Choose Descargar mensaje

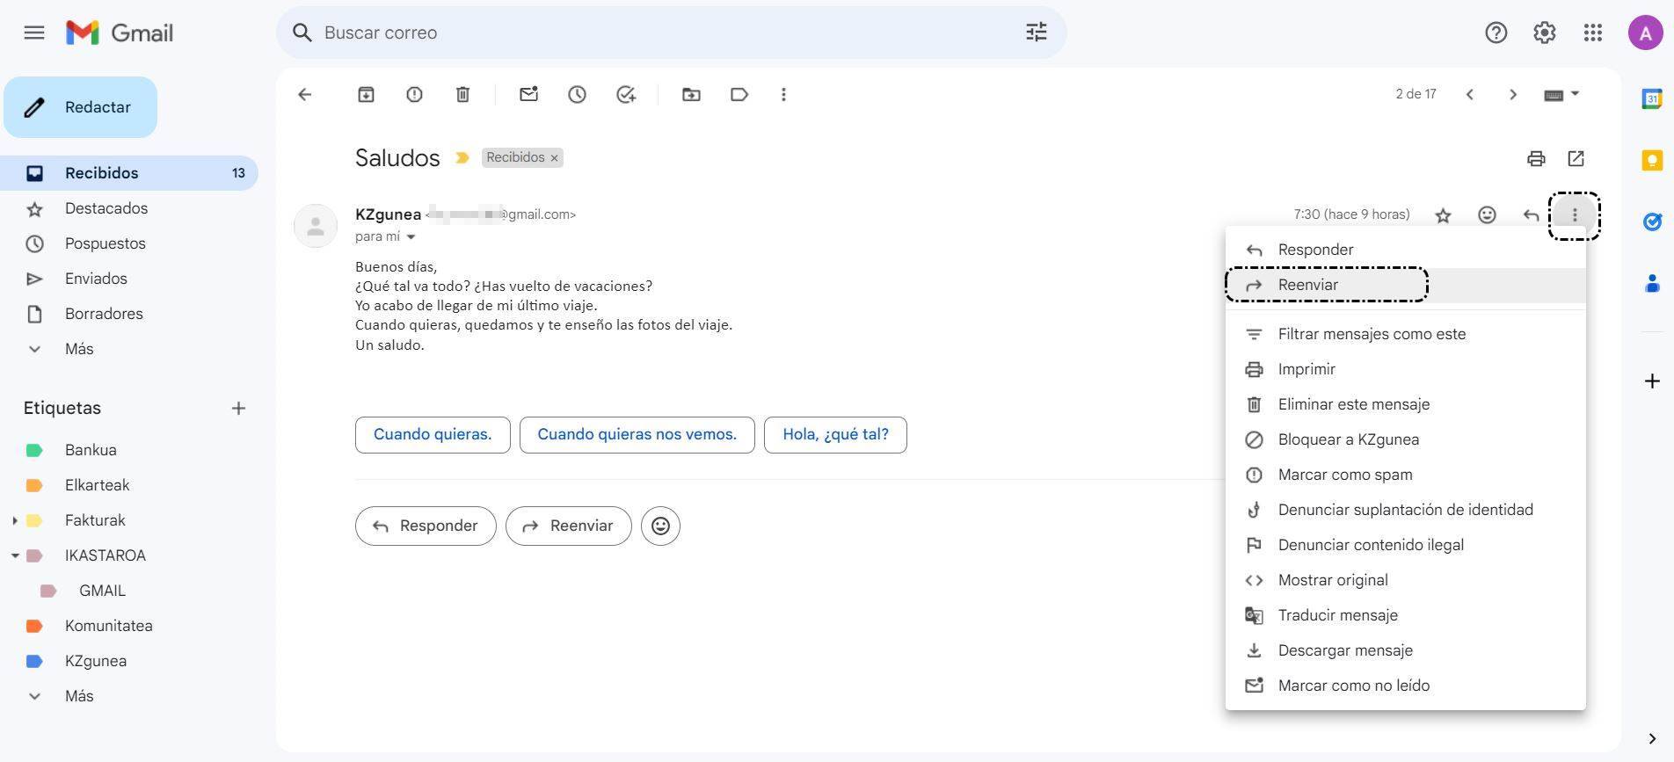[x=1406, y=650]
